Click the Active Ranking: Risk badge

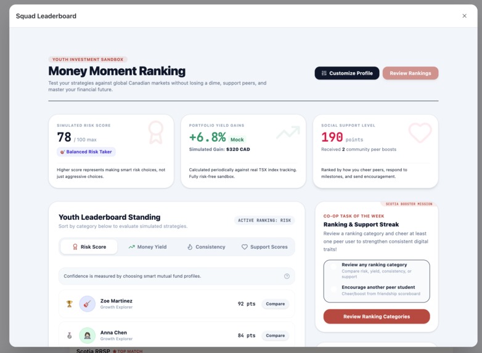pyautogui.click(x=264, y=221)
